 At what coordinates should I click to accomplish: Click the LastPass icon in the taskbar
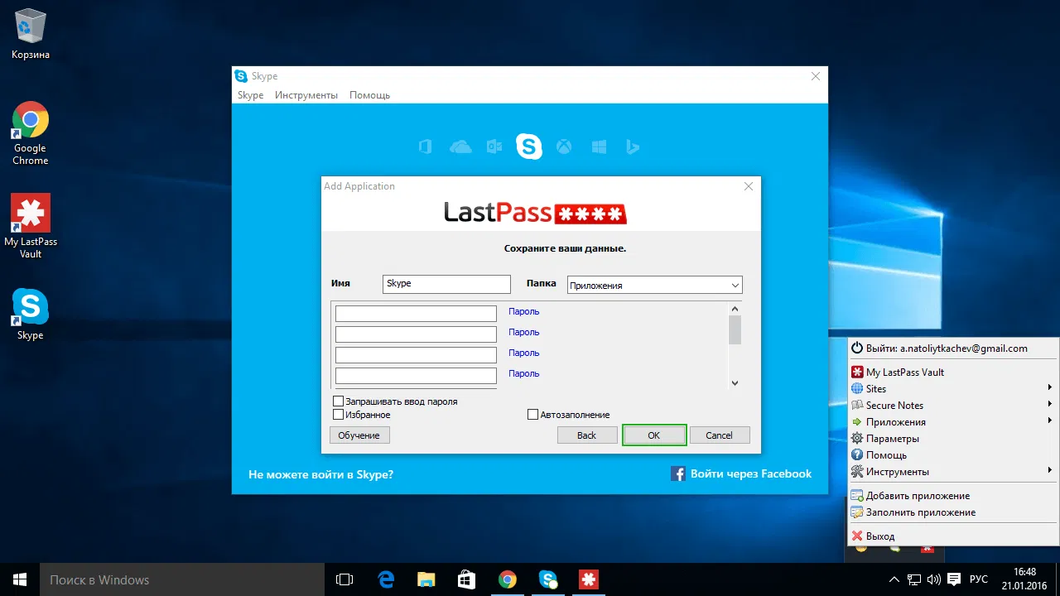pyautogui.click(x=588, y=579)
